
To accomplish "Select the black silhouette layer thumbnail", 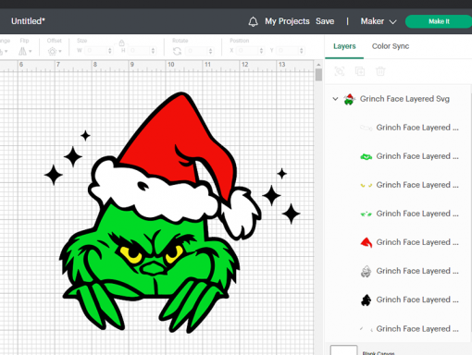I will pos(366,300).
